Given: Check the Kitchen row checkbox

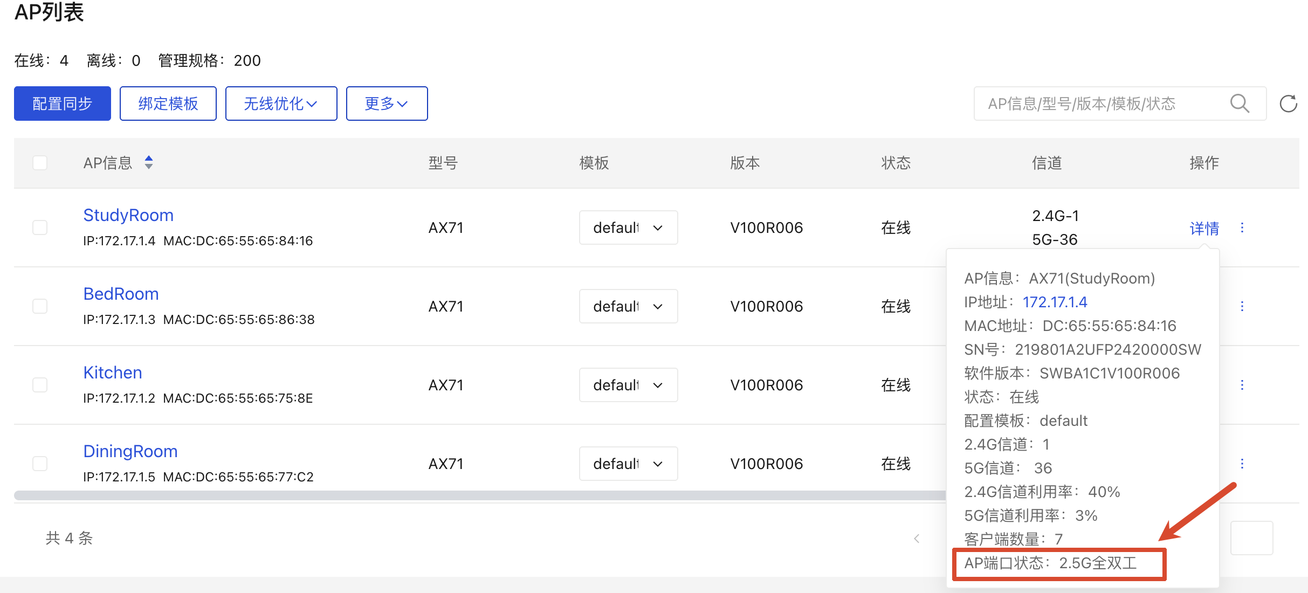Looking at the screenshot, I should (x=40, y=385).
